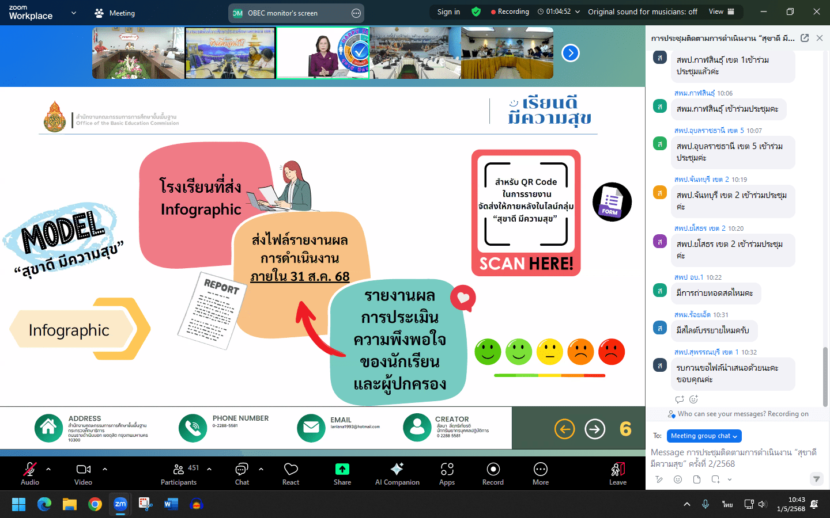Open Windows notifications center

point(814,504)
